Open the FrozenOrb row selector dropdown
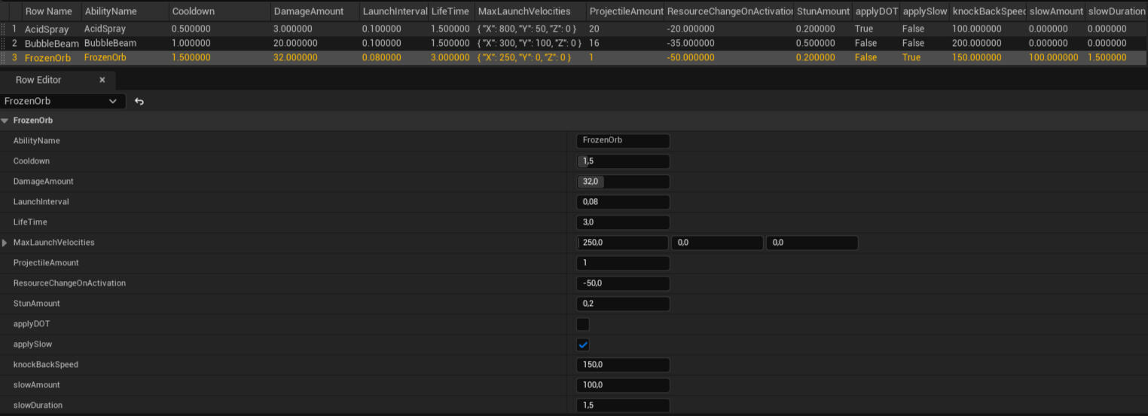 click(62, 101)
